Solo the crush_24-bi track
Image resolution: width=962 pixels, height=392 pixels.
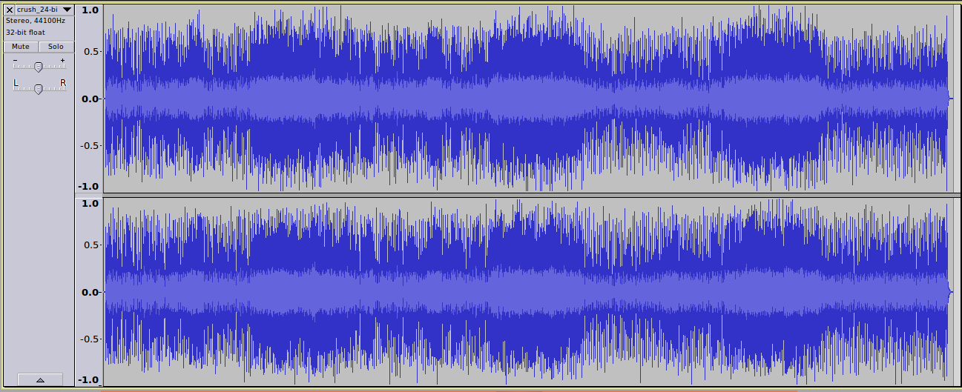pos(56,47)
